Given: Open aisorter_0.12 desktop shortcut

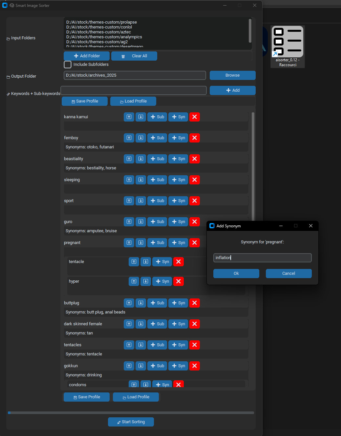Looking at the screenshot, I should tap(288, 47).
